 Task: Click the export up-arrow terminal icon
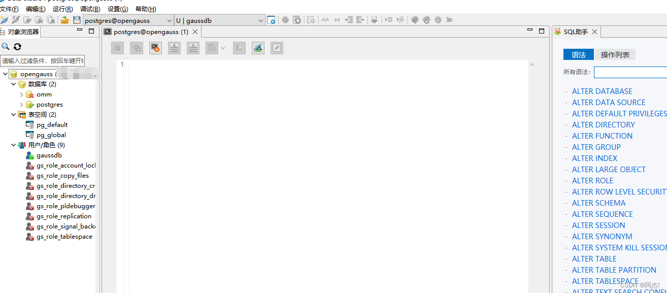193,48
